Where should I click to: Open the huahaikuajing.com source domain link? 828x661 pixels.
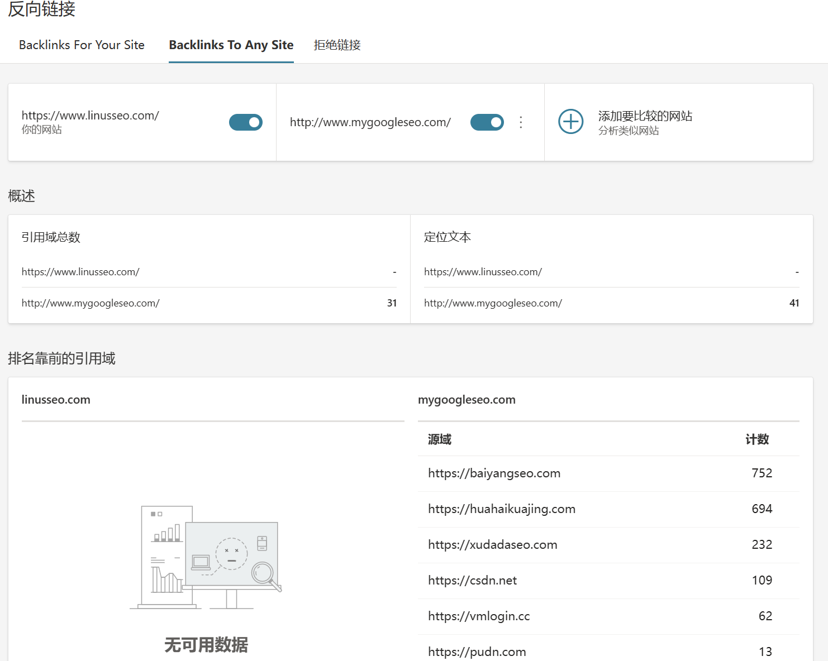pos(501,509)
